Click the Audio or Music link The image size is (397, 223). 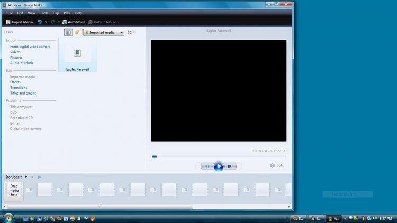tap(22, 63)
